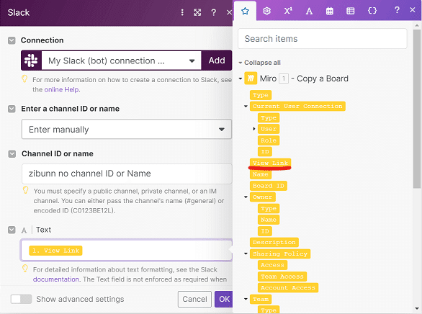Collapse the Current User Connection node
The image size is (422, 314).
coord(246,107)
